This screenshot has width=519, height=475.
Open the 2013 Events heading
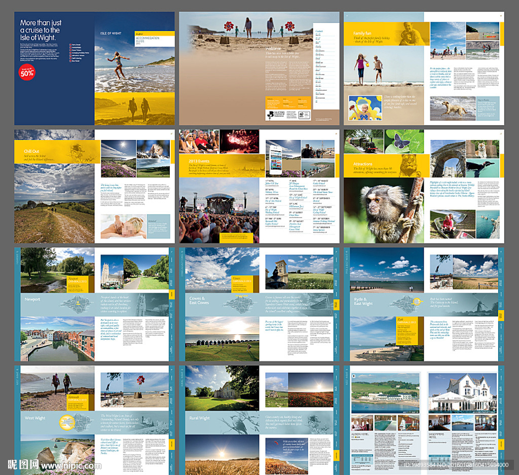coord(199,161)
